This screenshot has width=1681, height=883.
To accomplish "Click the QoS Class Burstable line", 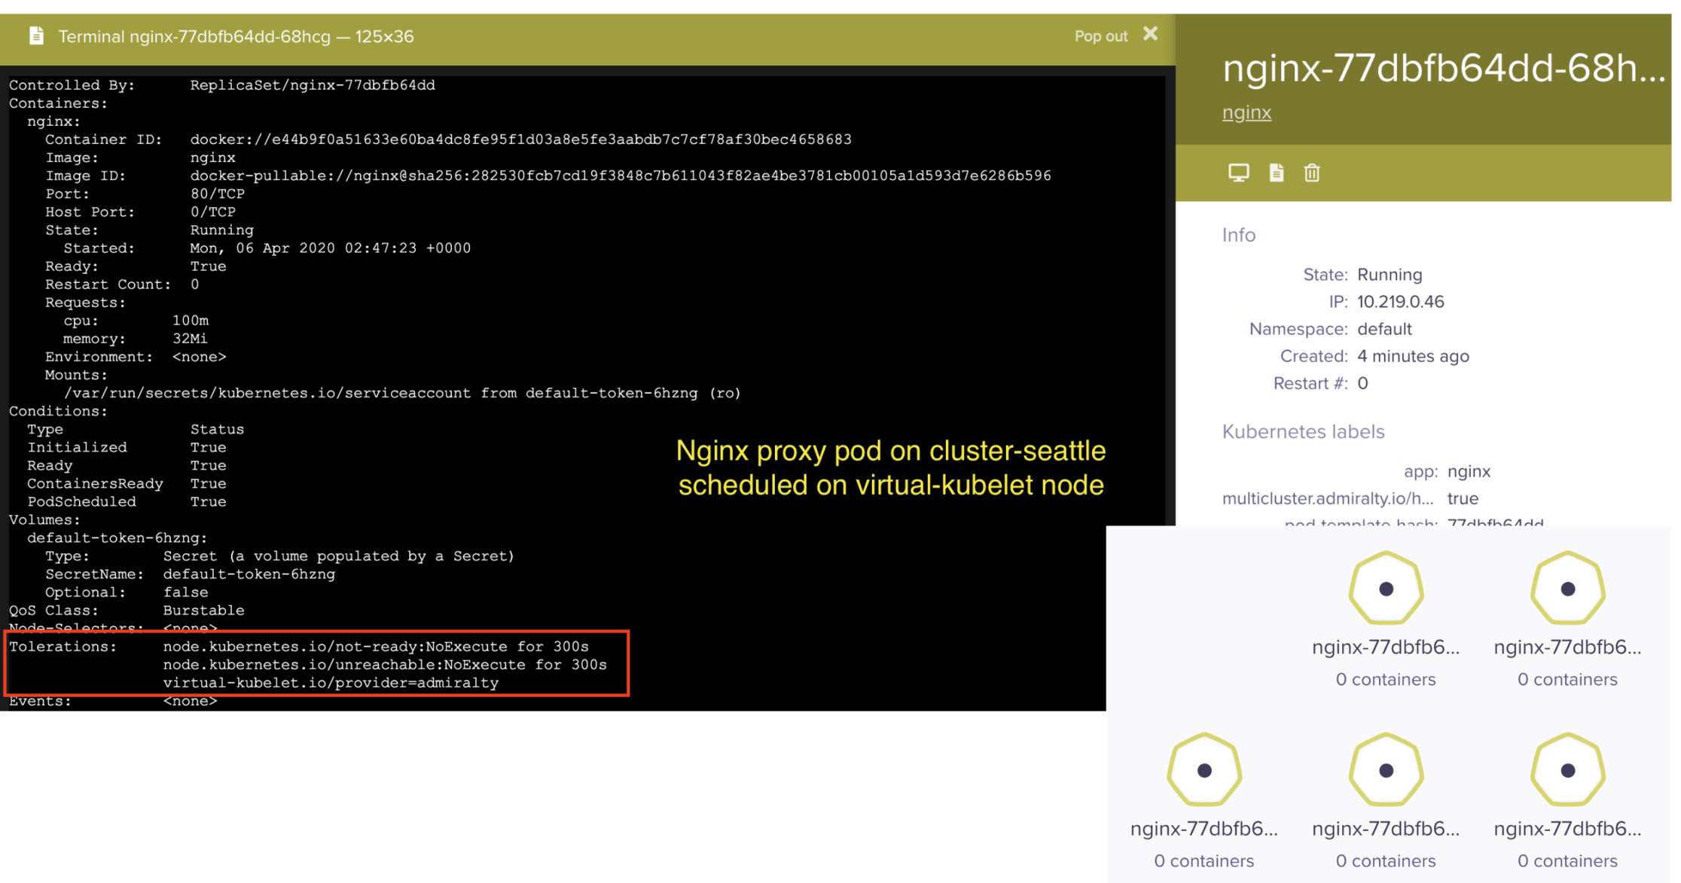I will pyautogui.click(x=127, y=610).
